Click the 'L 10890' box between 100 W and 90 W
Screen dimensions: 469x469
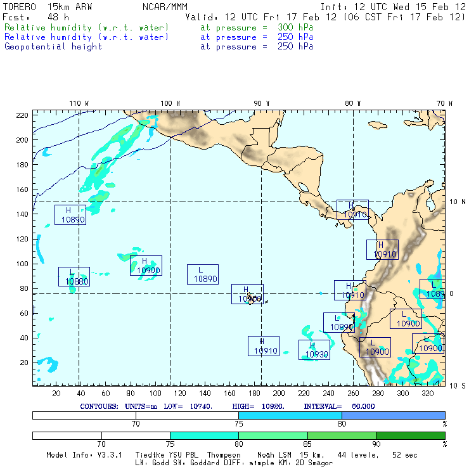click(x=203, y=274)
